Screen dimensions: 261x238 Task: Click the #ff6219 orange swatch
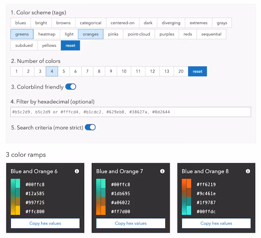click(189, 183)
